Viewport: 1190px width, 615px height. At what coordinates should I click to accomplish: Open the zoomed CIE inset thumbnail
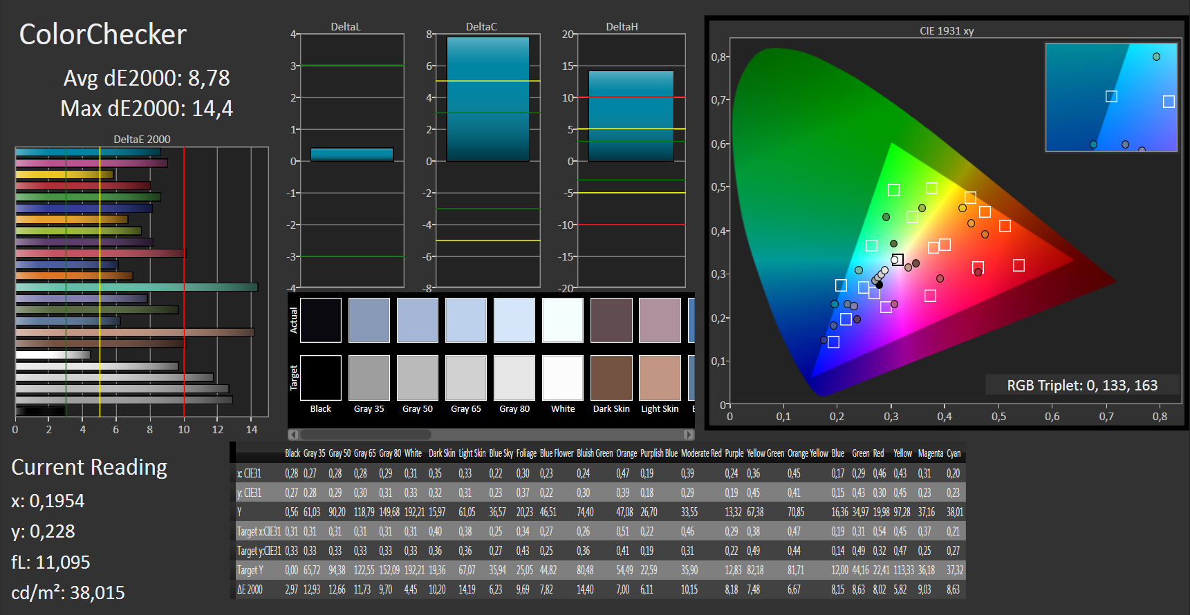click(x=1111, y=97)
